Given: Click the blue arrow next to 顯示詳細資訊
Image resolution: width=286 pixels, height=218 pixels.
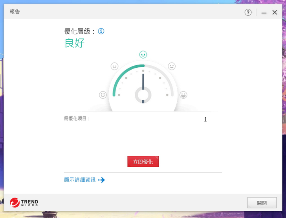Looking at the screenshot, I should [101, 180].
